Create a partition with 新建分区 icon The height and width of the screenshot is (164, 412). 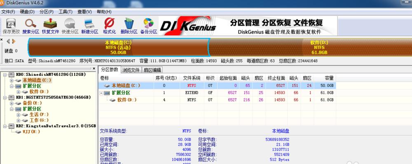89,26
